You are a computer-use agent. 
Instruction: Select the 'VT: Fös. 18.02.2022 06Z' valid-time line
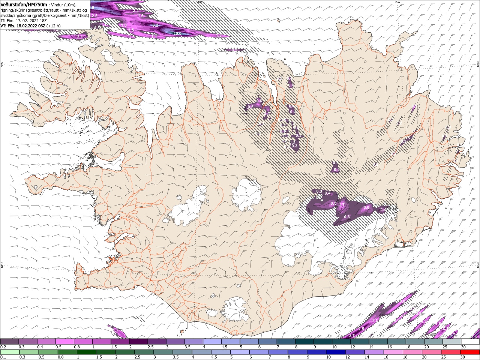(x=22, y=26)
